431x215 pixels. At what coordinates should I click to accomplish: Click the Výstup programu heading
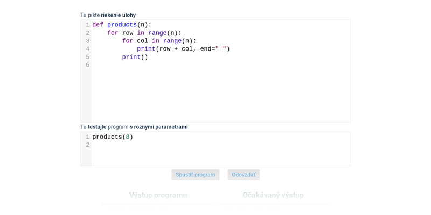tap(158, 195)
